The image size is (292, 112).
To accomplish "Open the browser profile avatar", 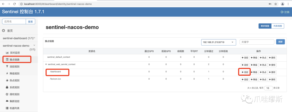I will coord(283,4).
